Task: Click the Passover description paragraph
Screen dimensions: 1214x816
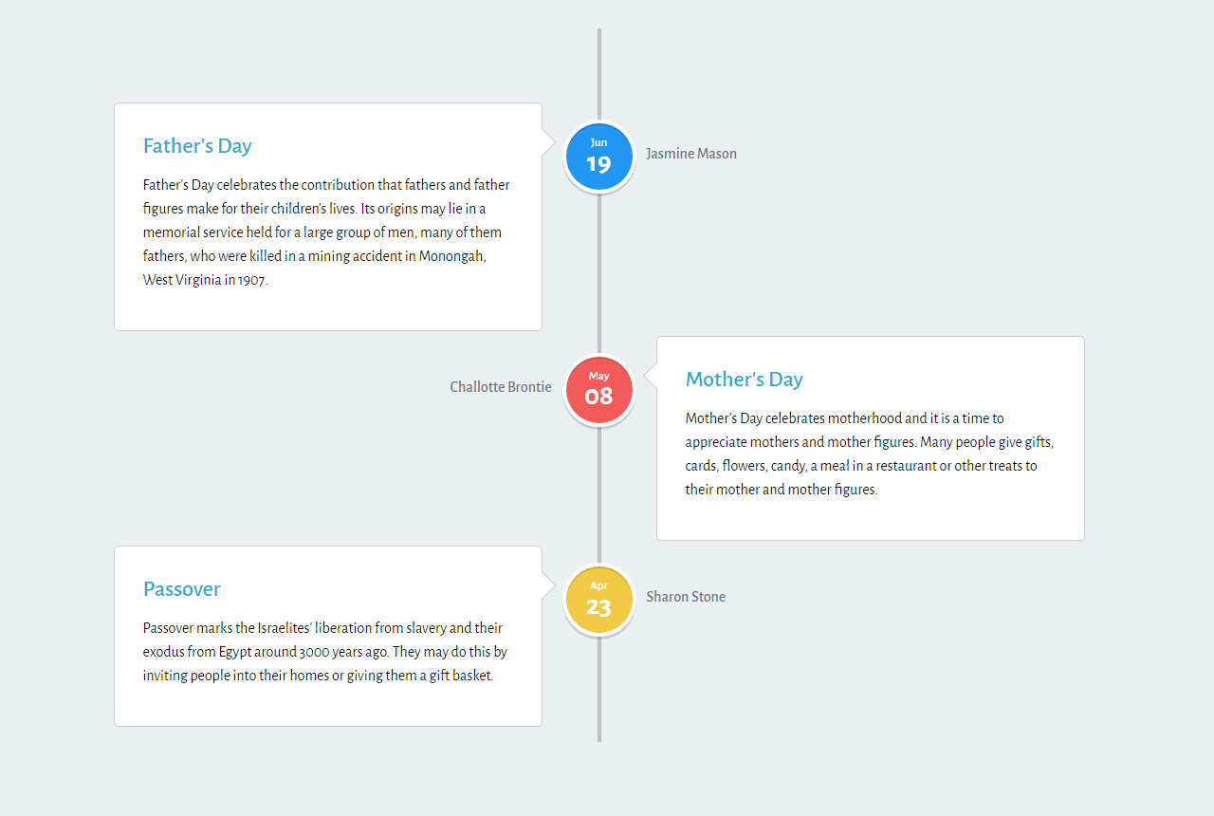Action: click(x=325, y=652)
